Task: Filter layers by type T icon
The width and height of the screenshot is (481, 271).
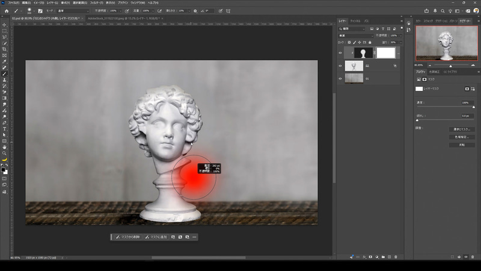Action: coord(383,29)
